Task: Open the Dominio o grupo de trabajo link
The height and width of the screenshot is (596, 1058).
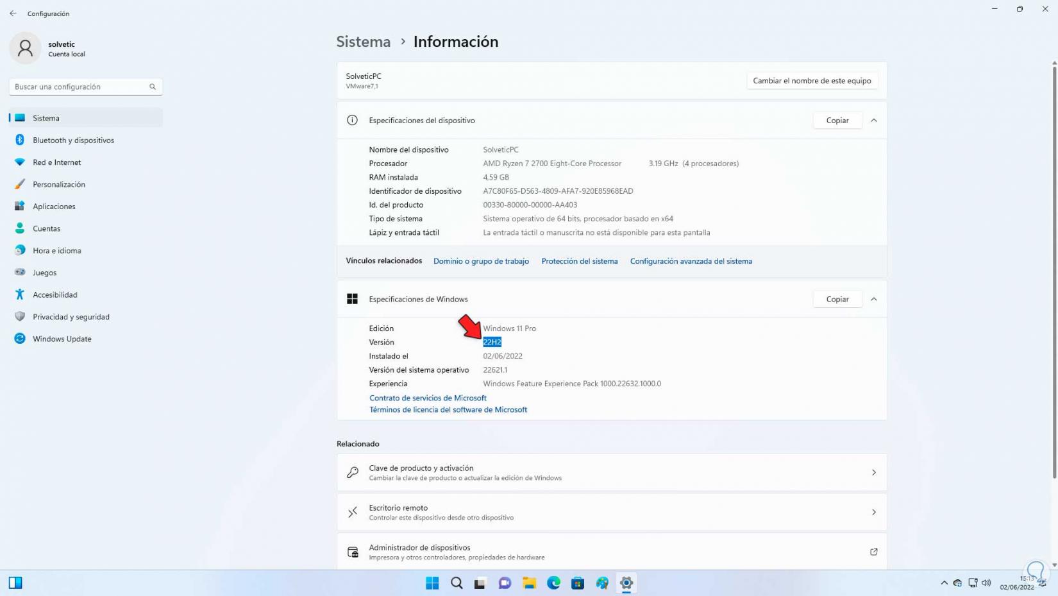Action: pyautogui.click(x=481, y=261)
